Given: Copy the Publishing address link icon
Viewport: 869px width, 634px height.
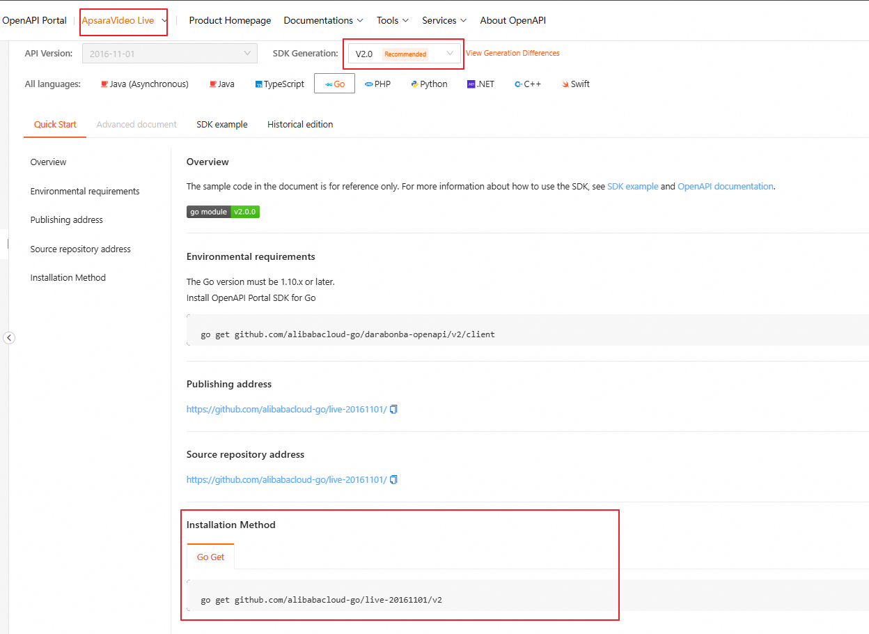Looking at the screenshot, I should [x=394, y=410].
